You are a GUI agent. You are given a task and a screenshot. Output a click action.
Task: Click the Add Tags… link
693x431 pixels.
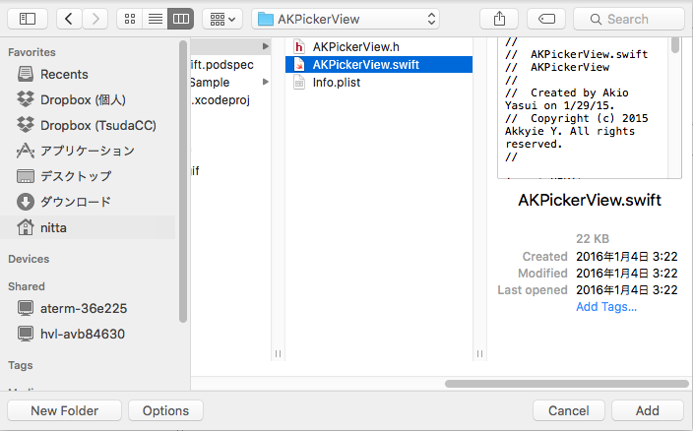[605, 307]
